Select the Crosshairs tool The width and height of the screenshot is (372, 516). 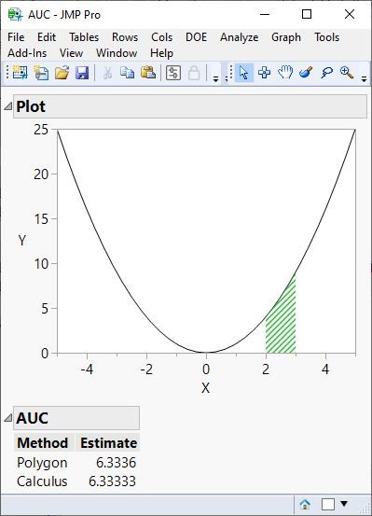(x=265, y=73)
